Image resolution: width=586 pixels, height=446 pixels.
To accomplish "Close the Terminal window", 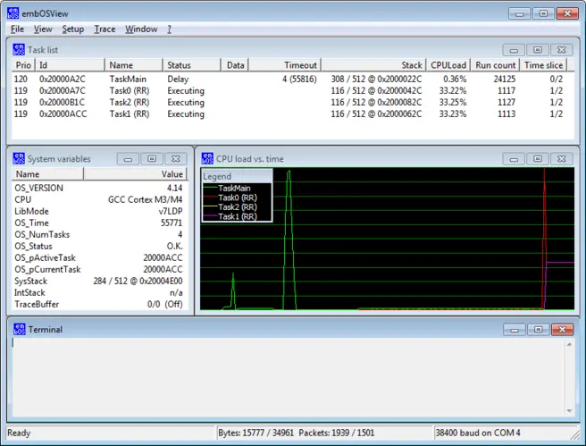I will tap(561, 330).
